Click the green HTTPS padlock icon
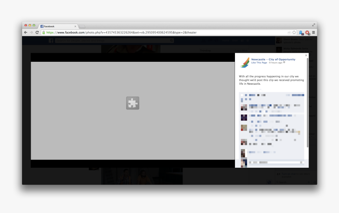Viewport: 339px width, 213px height. [44, 32]
